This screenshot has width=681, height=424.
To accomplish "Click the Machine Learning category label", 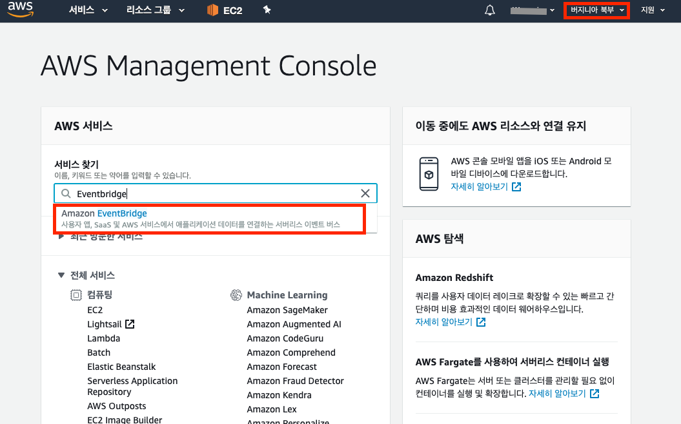I will [287, 295].
